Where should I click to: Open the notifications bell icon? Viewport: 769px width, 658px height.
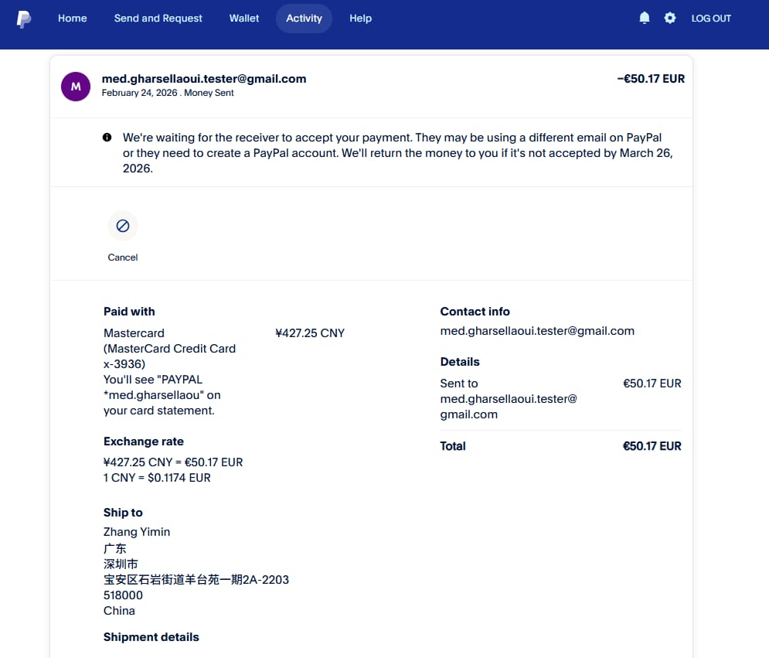[x=645, y=18]
